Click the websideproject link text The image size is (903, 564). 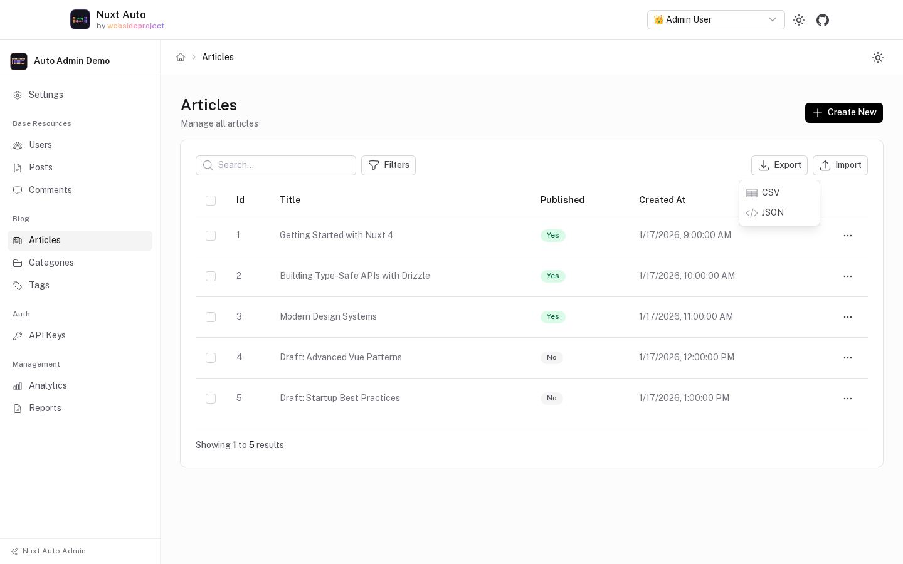135,26
